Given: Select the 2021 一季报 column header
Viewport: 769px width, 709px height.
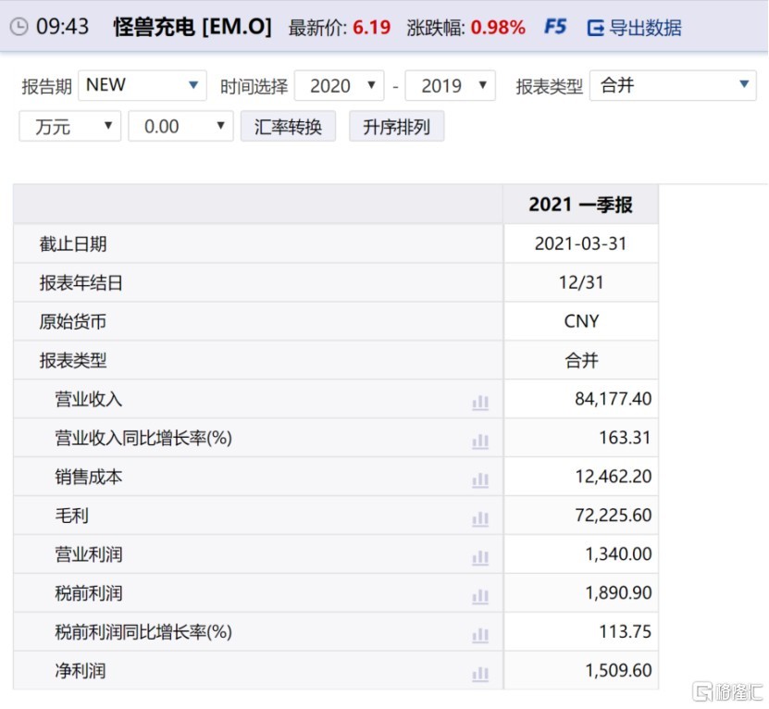Looking at the screenshot, I should (580, 204).
